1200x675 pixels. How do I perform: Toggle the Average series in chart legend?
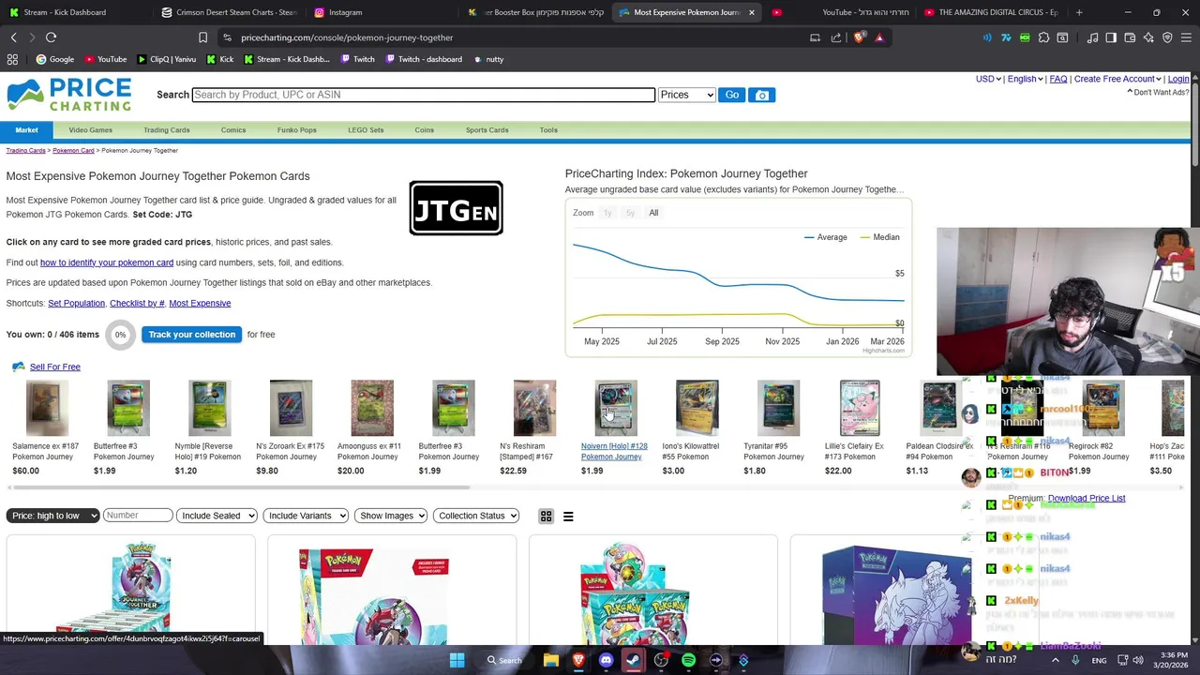pyautogui.click(x=824, y=237)
